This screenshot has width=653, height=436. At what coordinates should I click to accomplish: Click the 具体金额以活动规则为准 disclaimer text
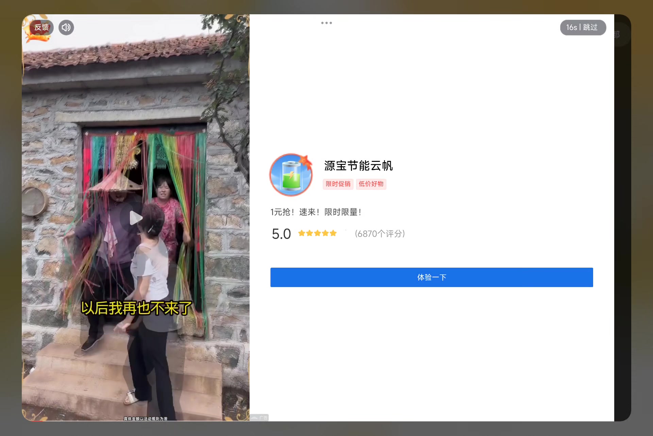click(145, 419)
